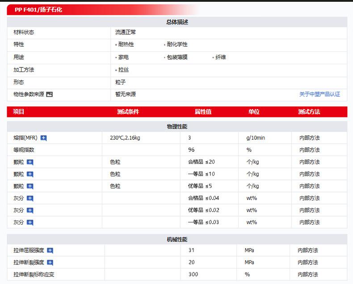353x284 pixels.
Task: Click the 项目 column header
Action: pyautogui.click(x=19, y=112)
